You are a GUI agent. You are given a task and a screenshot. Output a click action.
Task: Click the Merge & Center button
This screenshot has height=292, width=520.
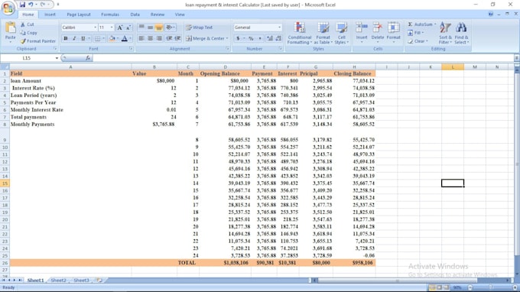(207, 38)
